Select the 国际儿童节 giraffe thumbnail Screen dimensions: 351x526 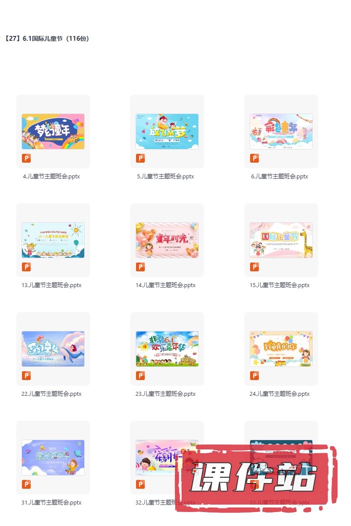point(281,240)
